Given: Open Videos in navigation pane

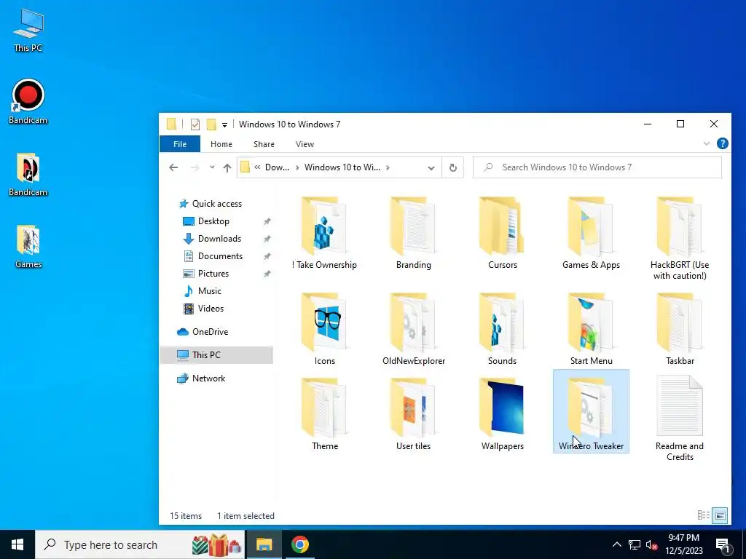Looking at the screenshot, I should [x=211, y=309].
